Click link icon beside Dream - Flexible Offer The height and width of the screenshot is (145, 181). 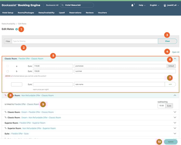[6, 112]
